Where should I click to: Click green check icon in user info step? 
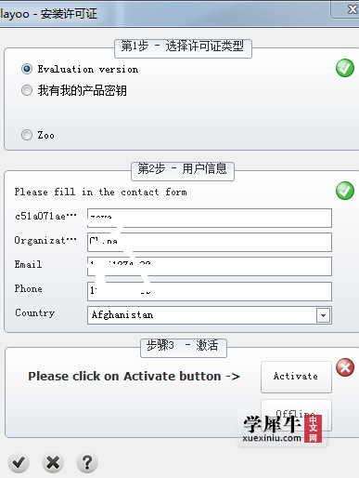click(x=345, y=191)
